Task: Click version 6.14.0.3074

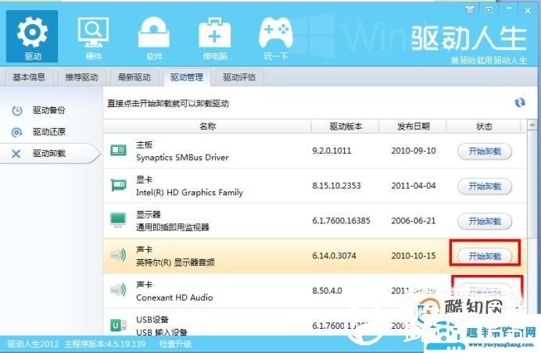Action: pyautogui.click(x=334, y=256)
